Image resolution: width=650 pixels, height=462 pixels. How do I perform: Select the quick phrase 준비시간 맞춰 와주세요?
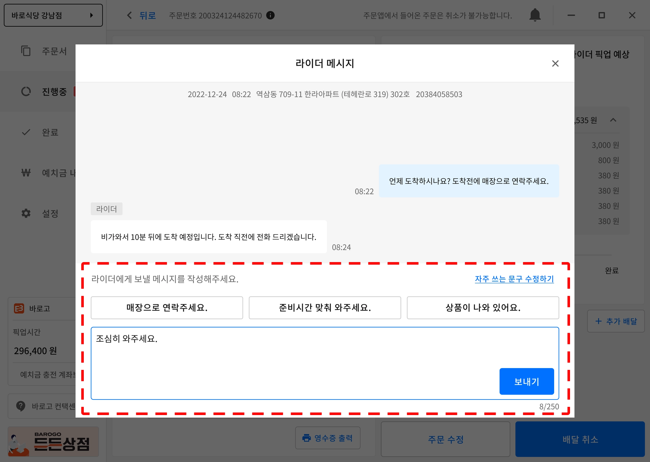tap(325, 307)
